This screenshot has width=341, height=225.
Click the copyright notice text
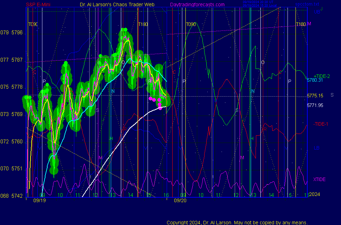click(237, 222)
